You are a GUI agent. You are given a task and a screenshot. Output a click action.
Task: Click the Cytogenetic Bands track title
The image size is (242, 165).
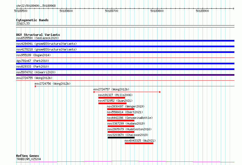tap(32, 20)
